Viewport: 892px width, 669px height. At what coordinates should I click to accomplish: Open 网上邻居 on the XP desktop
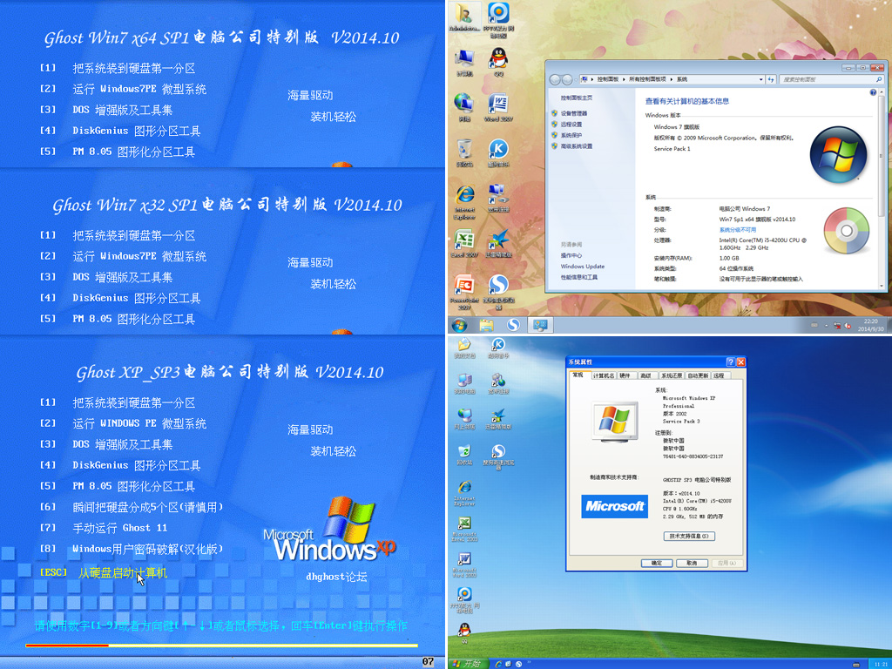pyautogui.click(x=464, y=419)
